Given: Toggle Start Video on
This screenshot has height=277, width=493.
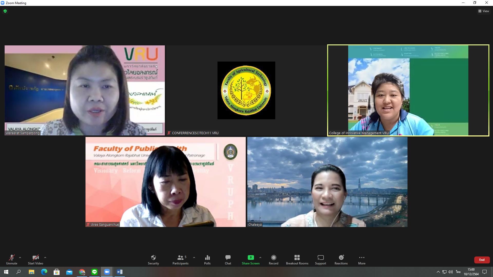Looking at the screenshot, I should point(35,260).
